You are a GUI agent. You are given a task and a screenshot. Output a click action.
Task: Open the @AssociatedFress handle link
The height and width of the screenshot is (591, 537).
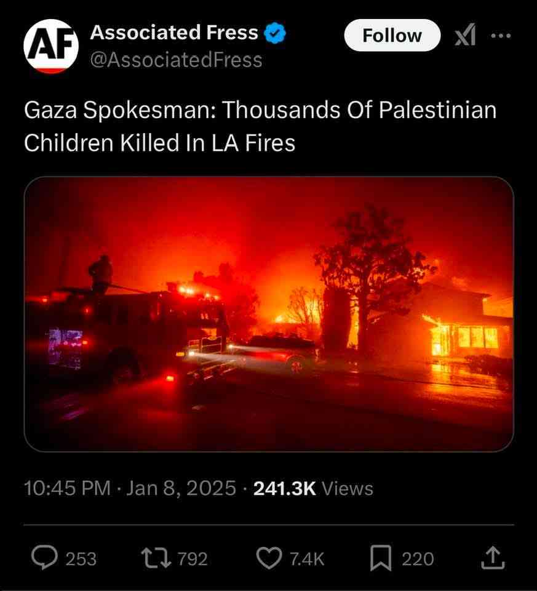pos(177,60)
